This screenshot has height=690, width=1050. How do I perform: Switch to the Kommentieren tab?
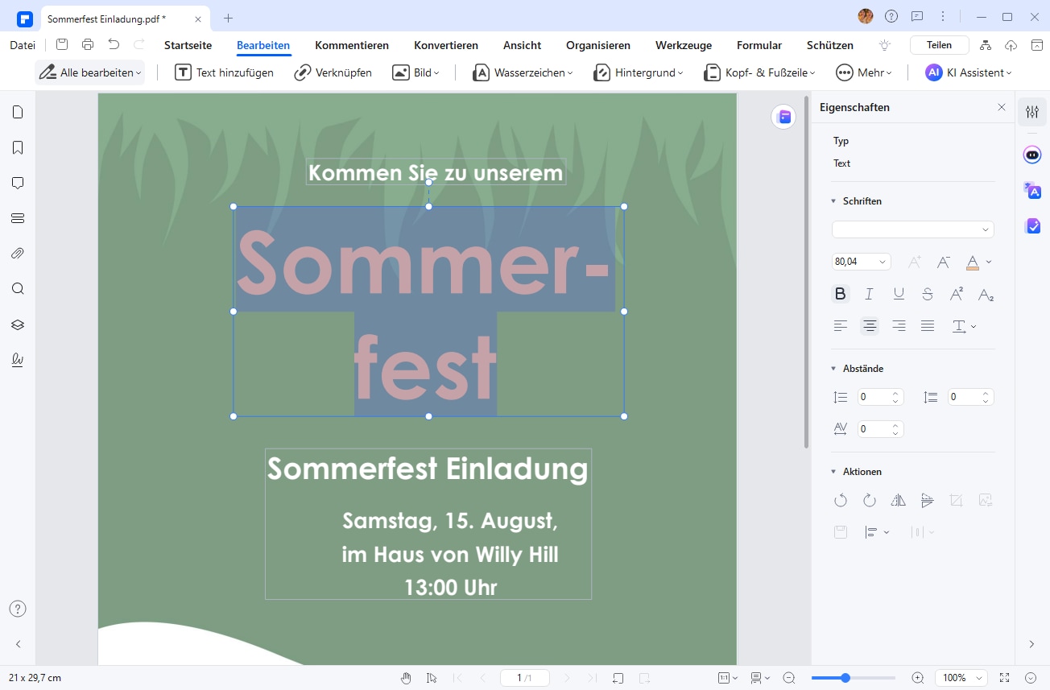352,45
